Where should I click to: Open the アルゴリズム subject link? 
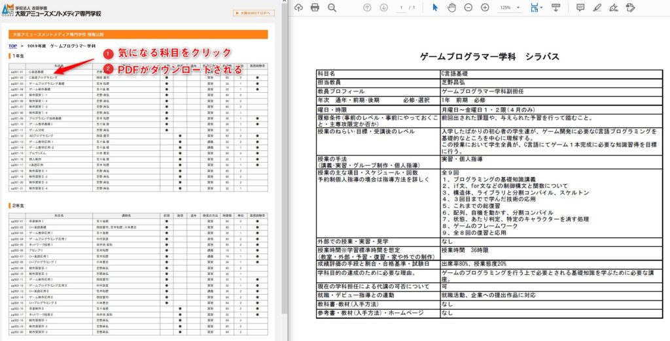coord(37,153)
